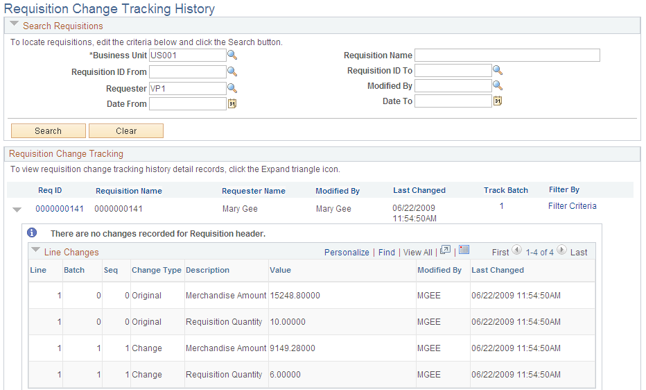Focus the Modified By search field
This screenshot has height=390, width=646.
coord(453,86)
